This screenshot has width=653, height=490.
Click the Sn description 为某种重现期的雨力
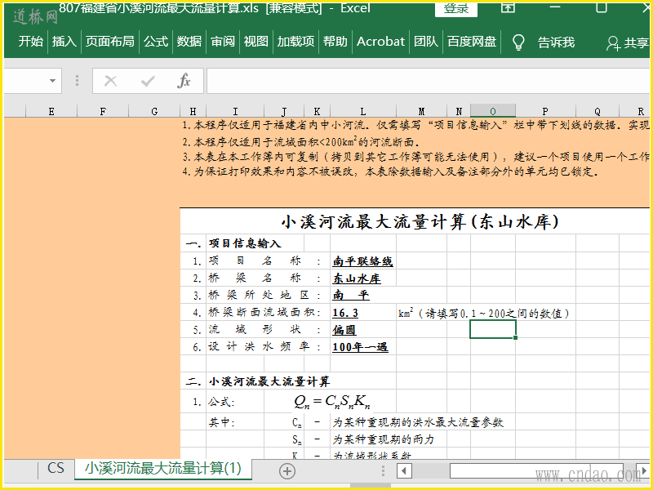click(383, 439)
